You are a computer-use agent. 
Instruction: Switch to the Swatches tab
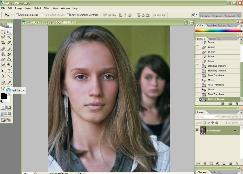point(212,25)
